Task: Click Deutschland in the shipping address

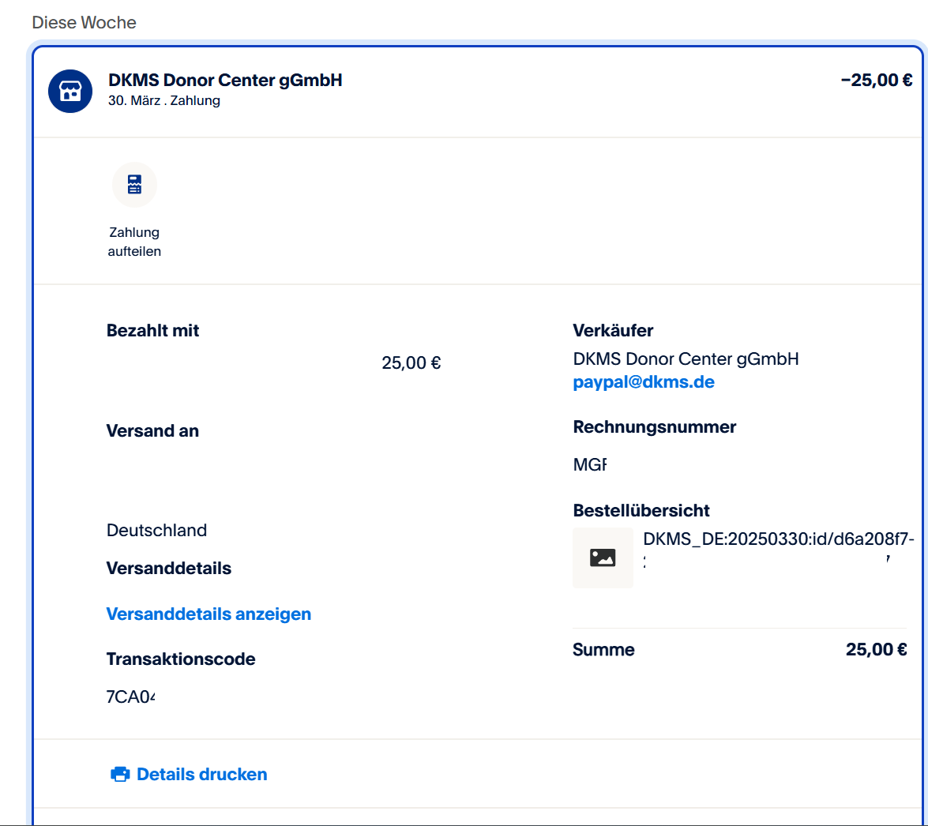Action: [156, 530]
